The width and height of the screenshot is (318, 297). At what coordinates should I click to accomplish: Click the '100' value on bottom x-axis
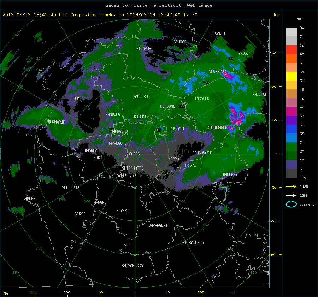pos(201,292)
